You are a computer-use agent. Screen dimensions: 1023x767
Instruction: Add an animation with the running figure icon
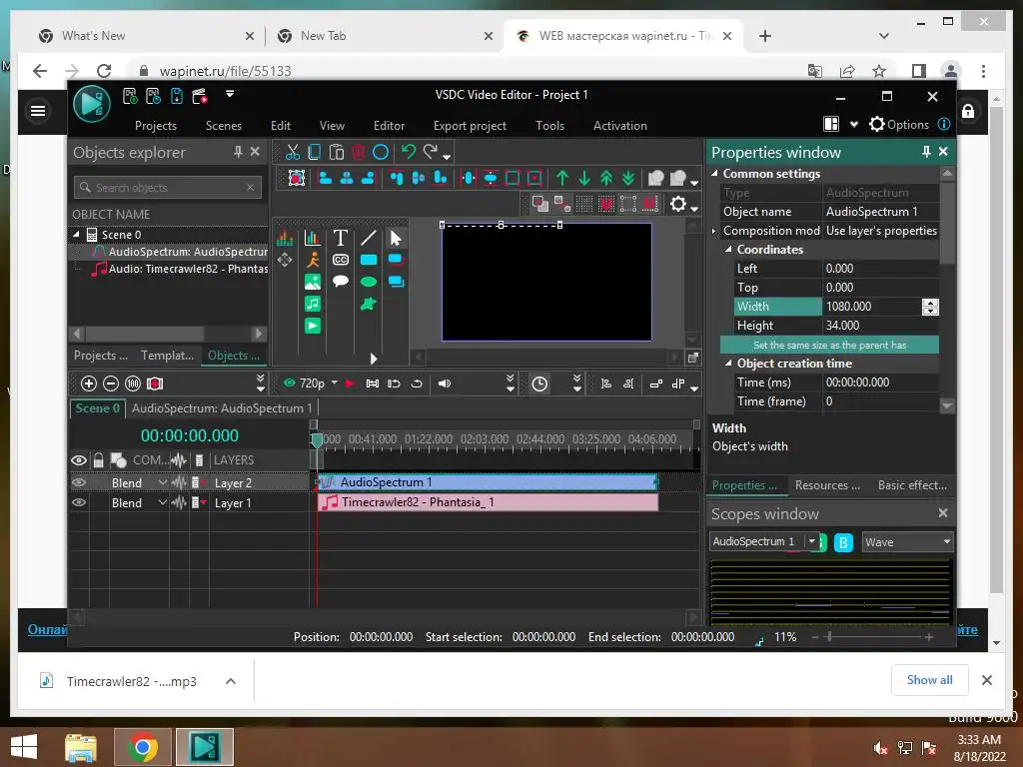313,260
